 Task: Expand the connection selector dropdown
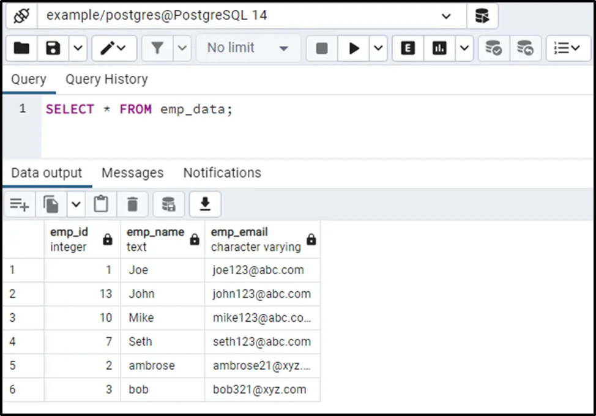[446, 16]
